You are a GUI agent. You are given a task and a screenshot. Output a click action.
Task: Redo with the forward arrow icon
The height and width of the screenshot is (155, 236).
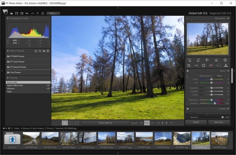click(32, 13)
